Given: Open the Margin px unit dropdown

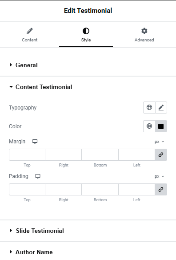Looking at the screenshot, I should pyautogui.click(x=159, y=142).
